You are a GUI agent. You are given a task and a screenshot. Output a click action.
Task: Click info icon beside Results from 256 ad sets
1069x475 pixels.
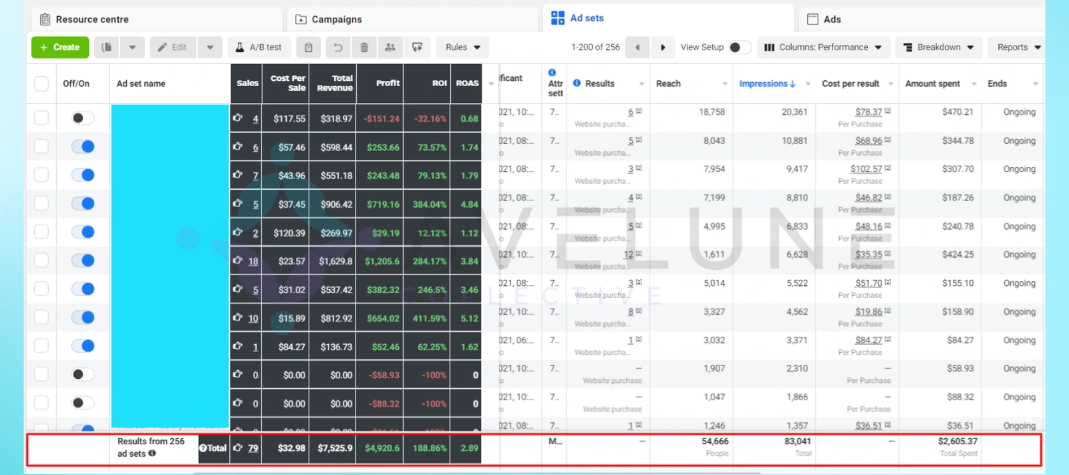152,454
